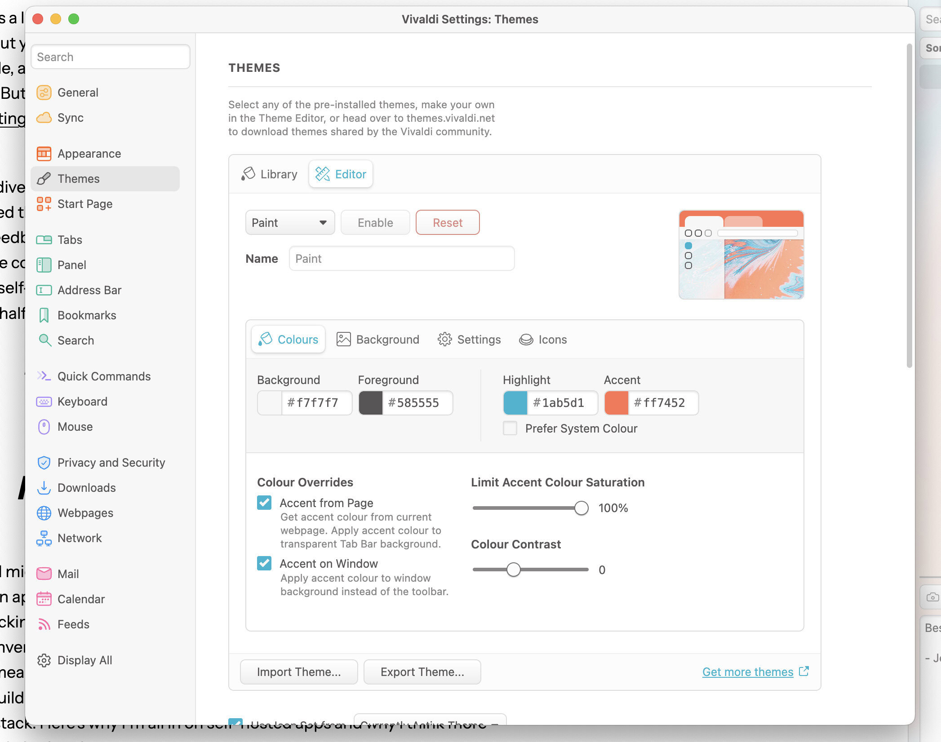Select the Quick Commands sidebar icon
This screenshot has width=941, height=742.
coord(44,376)
